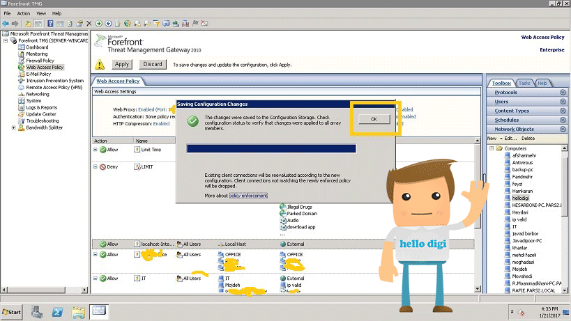Launch PowerShell from the taskbar
The height and width of the screenshot is (321, 571).
coord(57,312)
